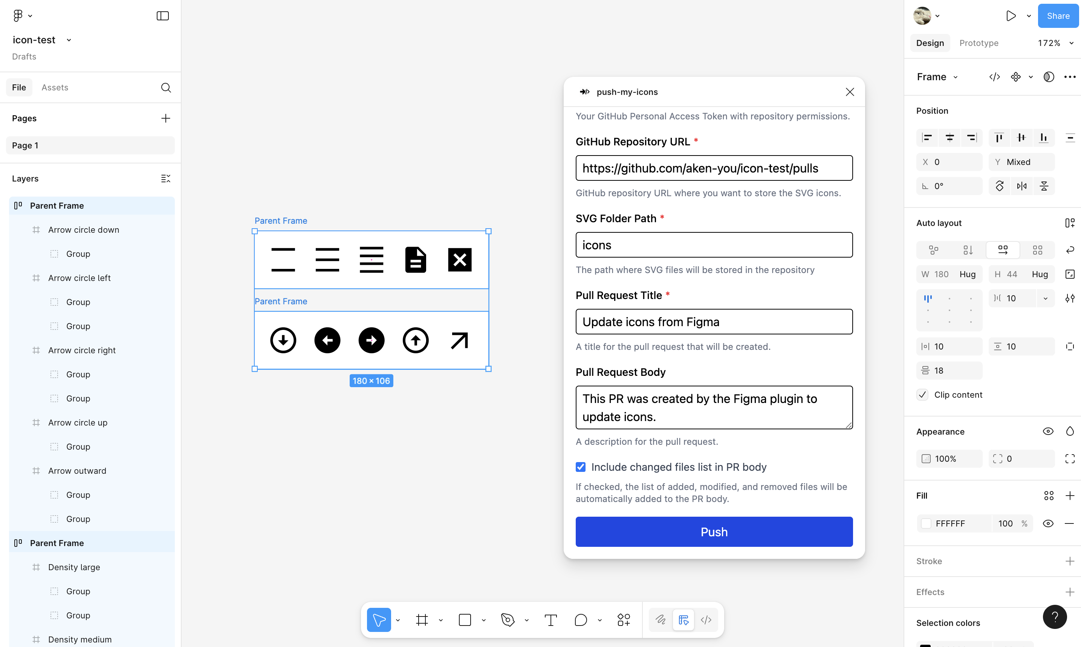Open the zoom 172% dropdown

(1071, 43)
